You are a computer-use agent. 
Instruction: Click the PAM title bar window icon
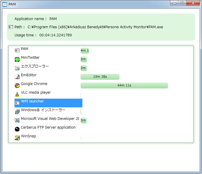[x=5, y=4]
